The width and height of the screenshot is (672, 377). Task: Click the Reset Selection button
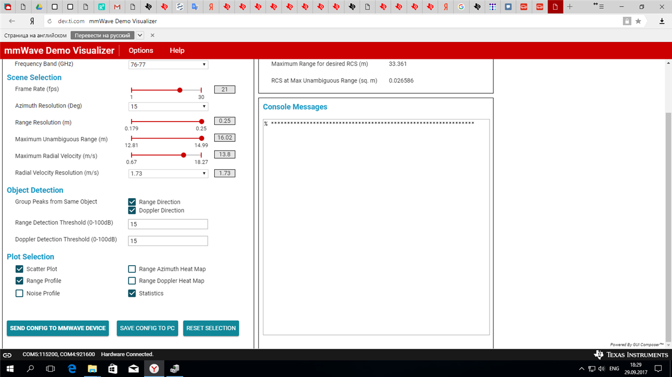coord(211,328)
